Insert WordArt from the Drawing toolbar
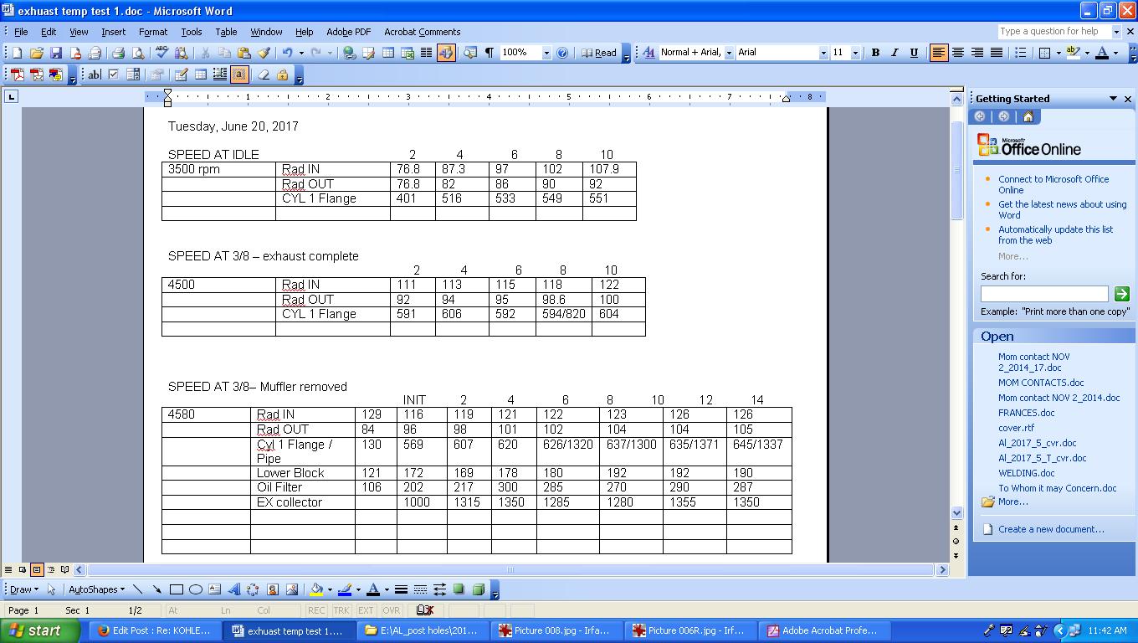The image size is (1138, 643). pyautogui.click(x=233, y=589)
